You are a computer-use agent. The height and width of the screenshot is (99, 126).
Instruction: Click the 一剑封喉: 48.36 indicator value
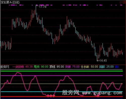(x=22, y=67)
